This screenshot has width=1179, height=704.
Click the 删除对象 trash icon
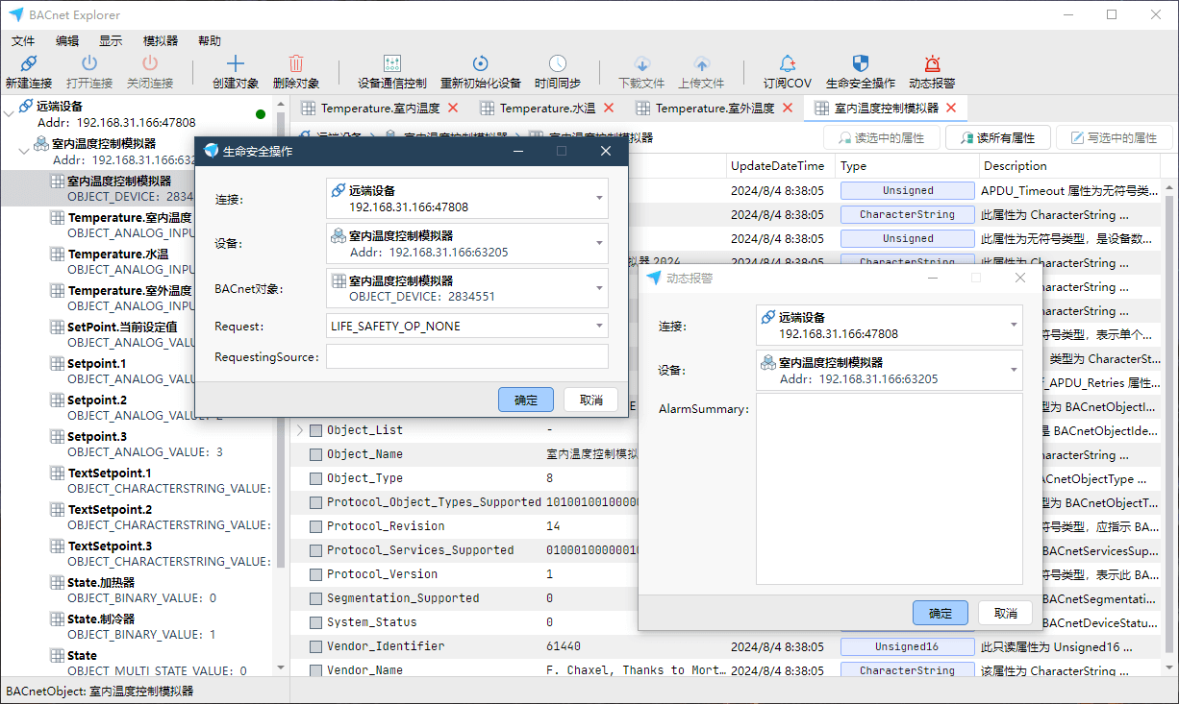click(x=295, y=65)
